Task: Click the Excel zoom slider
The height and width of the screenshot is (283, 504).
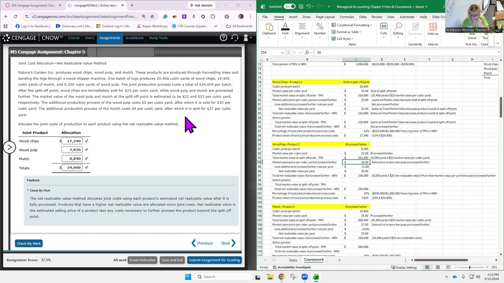Action: [470, 267]
